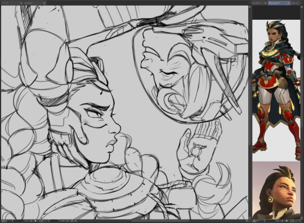
Task: Open the reference window tab overflow dropdown
Action: pos(302,3)
